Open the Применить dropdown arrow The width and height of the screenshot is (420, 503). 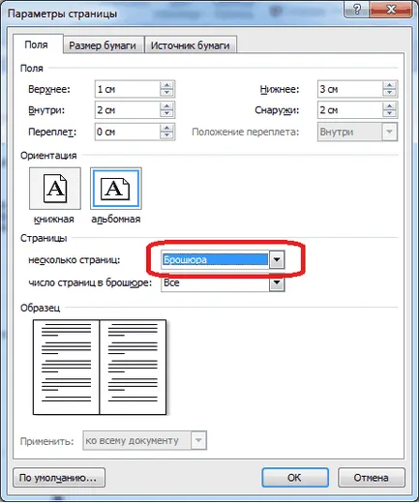point(198,440)
